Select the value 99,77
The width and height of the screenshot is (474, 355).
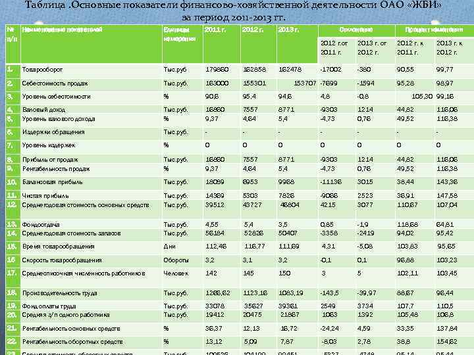coord(444,70)
